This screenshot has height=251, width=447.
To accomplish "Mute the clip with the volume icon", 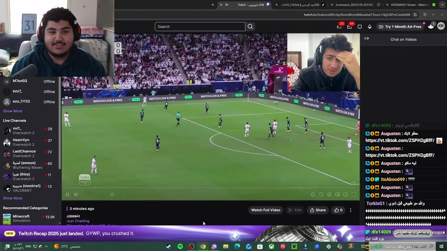I will pyautogui.click(x=76, y=195).
